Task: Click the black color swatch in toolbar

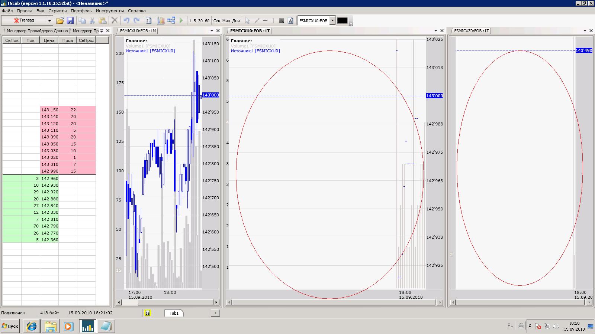Action: coord(342,21)
